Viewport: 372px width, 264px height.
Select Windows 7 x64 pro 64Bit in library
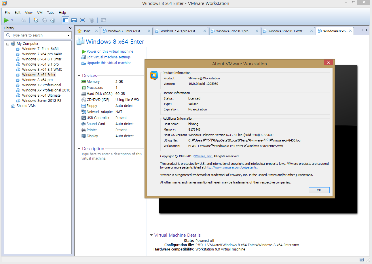(x=42, y=54)
